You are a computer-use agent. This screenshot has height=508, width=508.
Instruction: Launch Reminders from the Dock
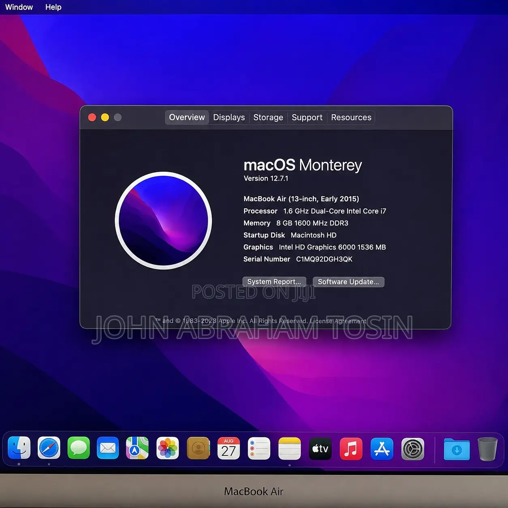259,448
